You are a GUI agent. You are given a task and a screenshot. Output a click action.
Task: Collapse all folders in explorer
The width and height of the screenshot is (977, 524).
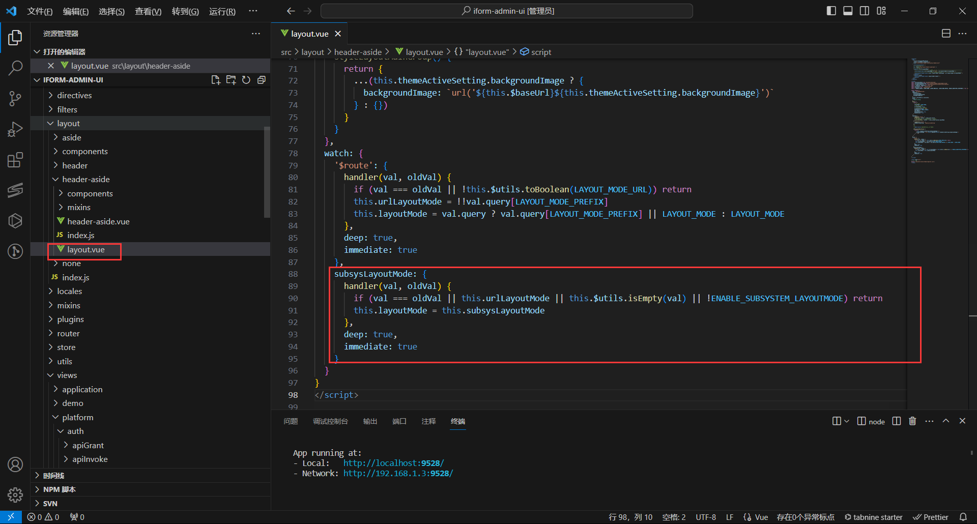point(262,80)
